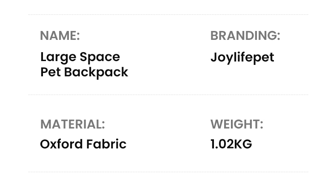
Task: Click the bottom dotted divider line
Action: pyautogui.click(x=168, y=172)
